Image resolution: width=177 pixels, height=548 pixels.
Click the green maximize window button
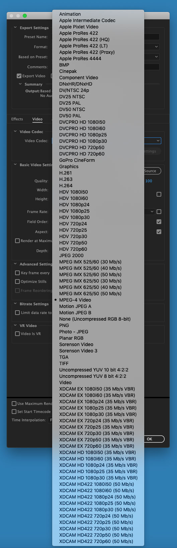click(x=24, y=16)
